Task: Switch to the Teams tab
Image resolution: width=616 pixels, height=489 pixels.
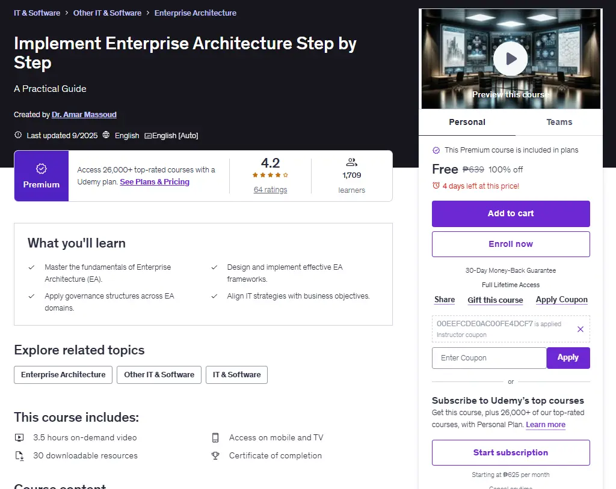Action: click(x=559, y=122)
